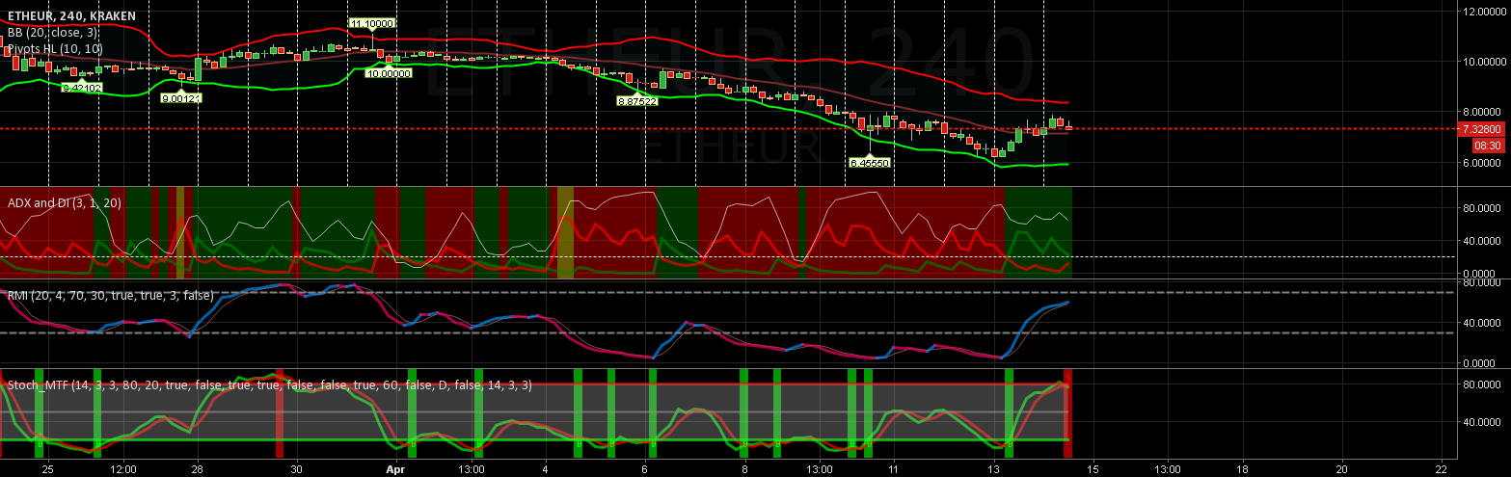This screenshot has height=477, width=1511.
Task: Click the 30 date on the time axis
Action: click(298, 468)
